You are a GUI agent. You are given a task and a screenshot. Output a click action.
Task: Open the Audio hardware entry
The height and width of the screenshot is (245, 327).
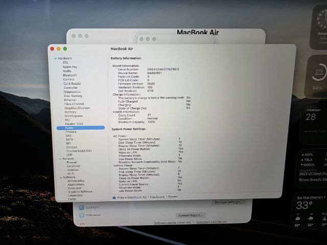[67, 71]
